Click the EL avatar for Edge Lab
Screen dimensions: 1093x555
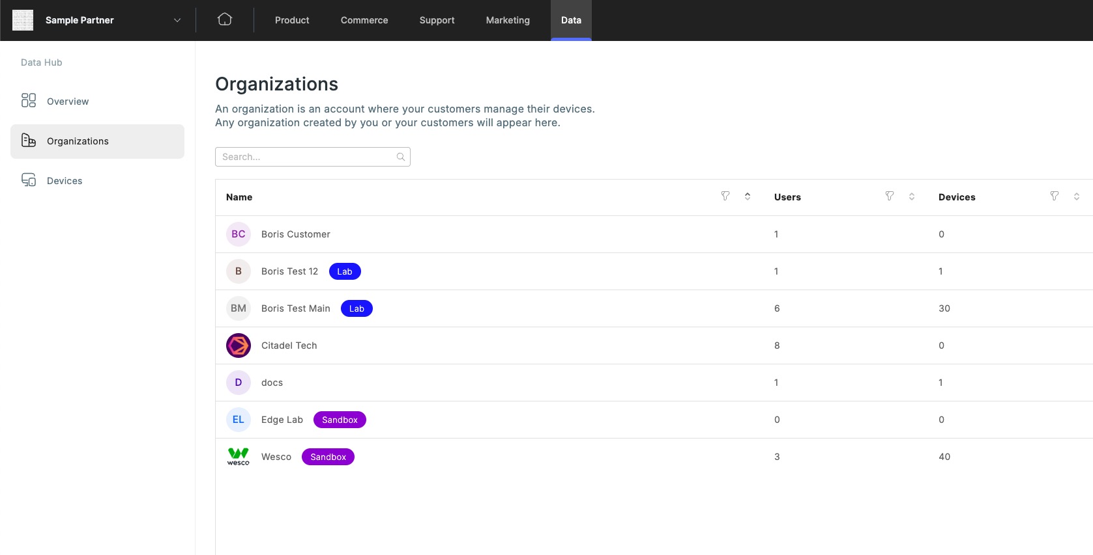pyautogui.click(x=239, y=420)
